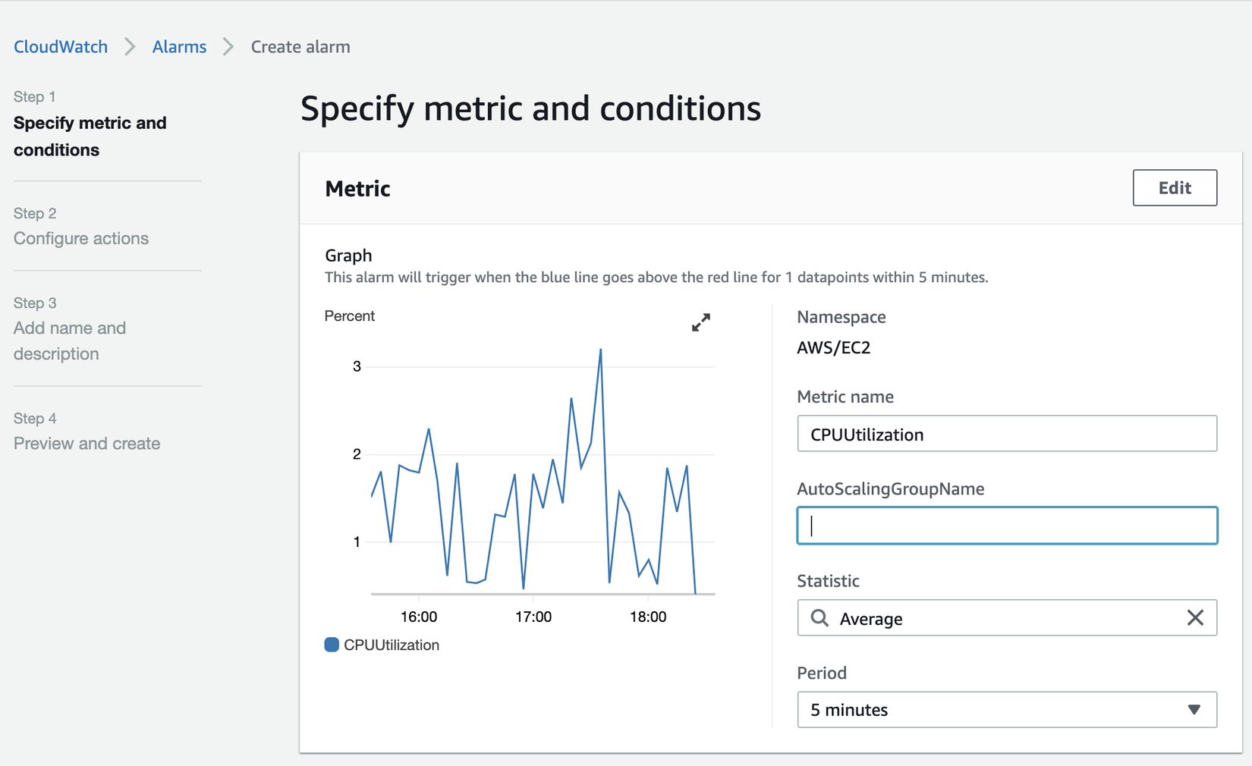Open the Statistic Average combo box
The height and width of the screenshot is (766, 1252).
1002,618
